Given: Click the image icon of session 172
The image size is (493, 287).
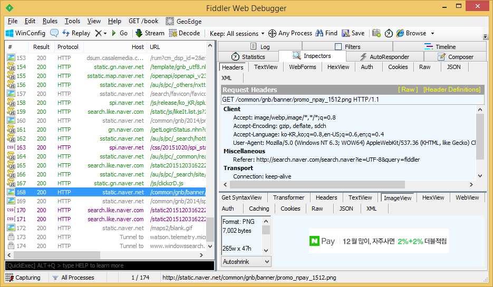Looking at the screenshot, I should tap(11, 228).
